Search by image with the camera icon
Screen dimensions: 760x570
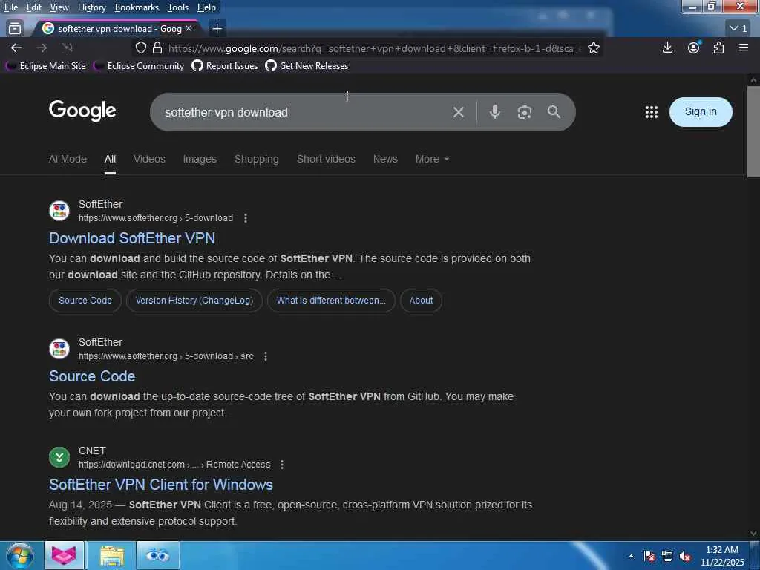coord(525,112)
